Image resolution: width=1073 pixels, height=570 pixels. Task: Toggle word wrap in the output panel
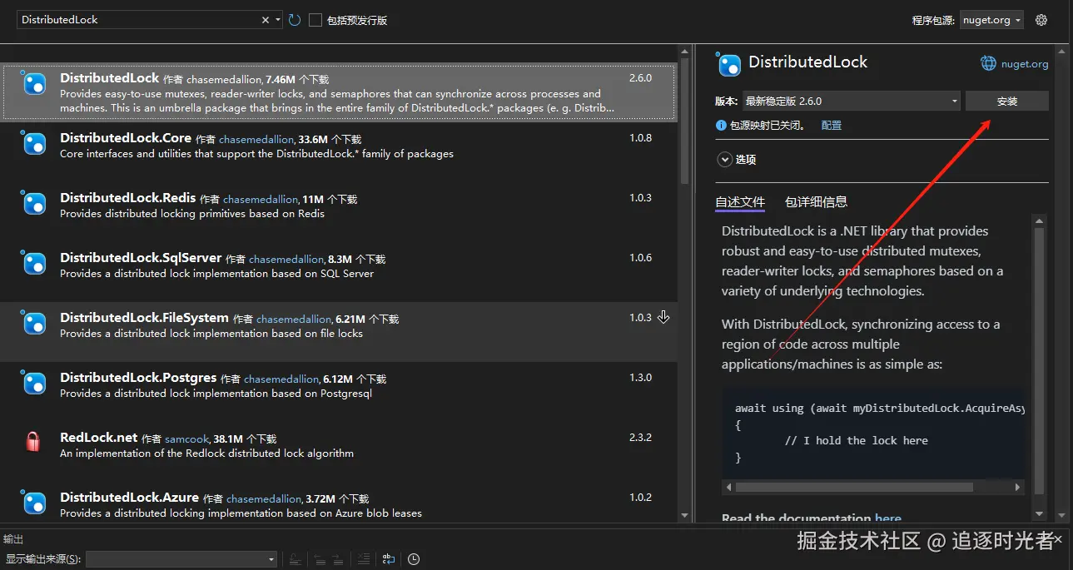[389, 559]
